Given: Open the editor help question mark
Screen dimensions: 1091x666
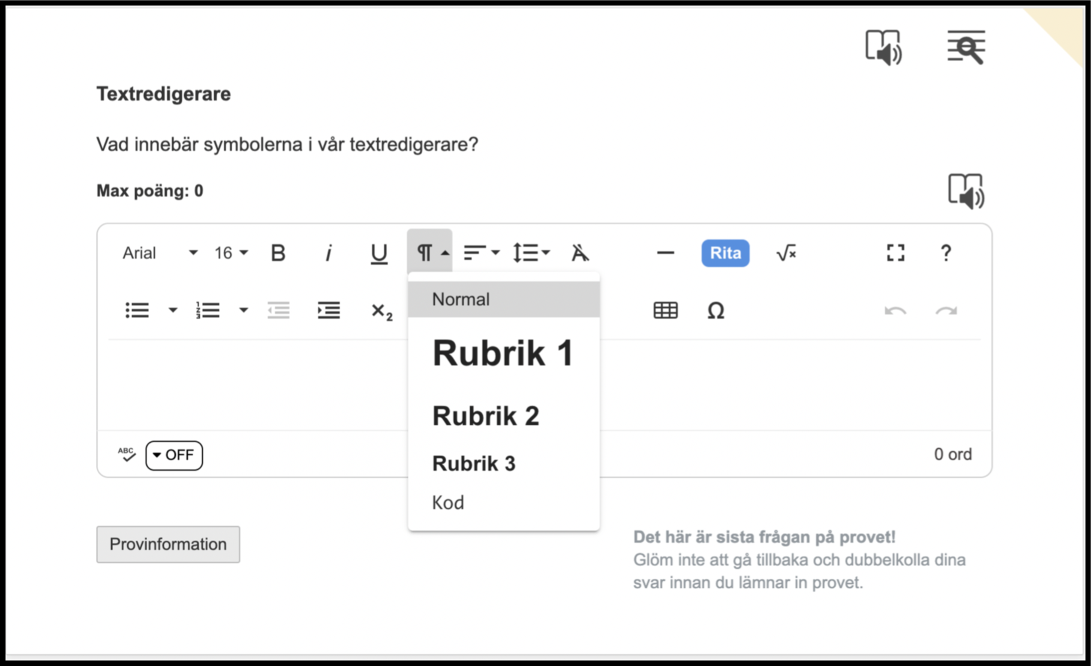Looking at the screenshot, I should tap(946, 253).
